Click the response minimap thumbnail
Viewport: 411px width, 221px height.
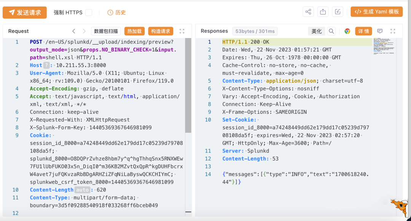[384, 46]
